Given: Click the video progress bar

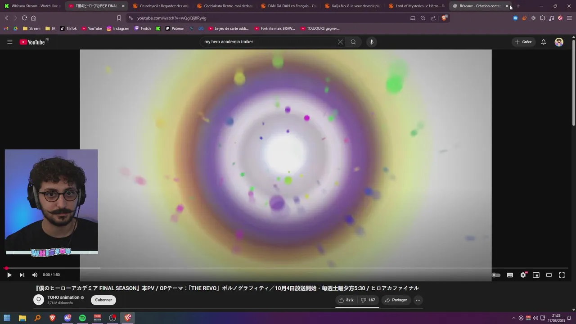Looking at the screenshot, I should point(286,268).
